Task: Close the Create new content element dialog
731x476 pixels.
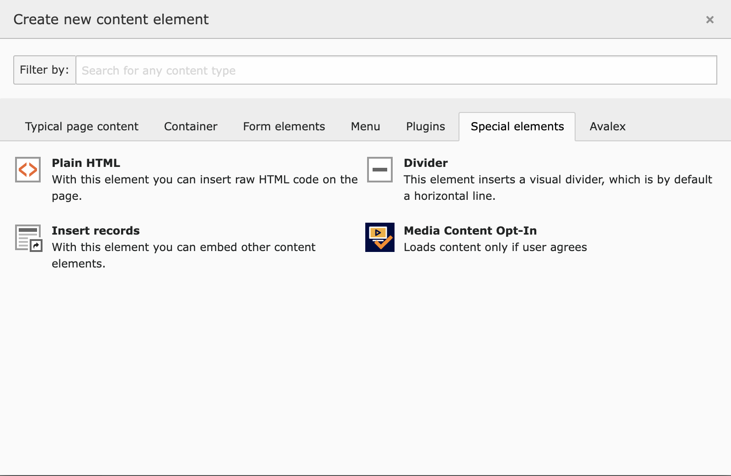Action: (710, 20)
